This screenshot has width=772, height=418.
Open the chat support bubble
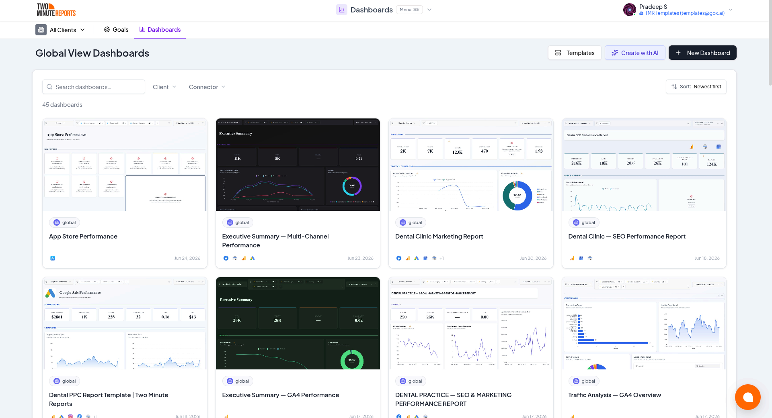point(747,397)
